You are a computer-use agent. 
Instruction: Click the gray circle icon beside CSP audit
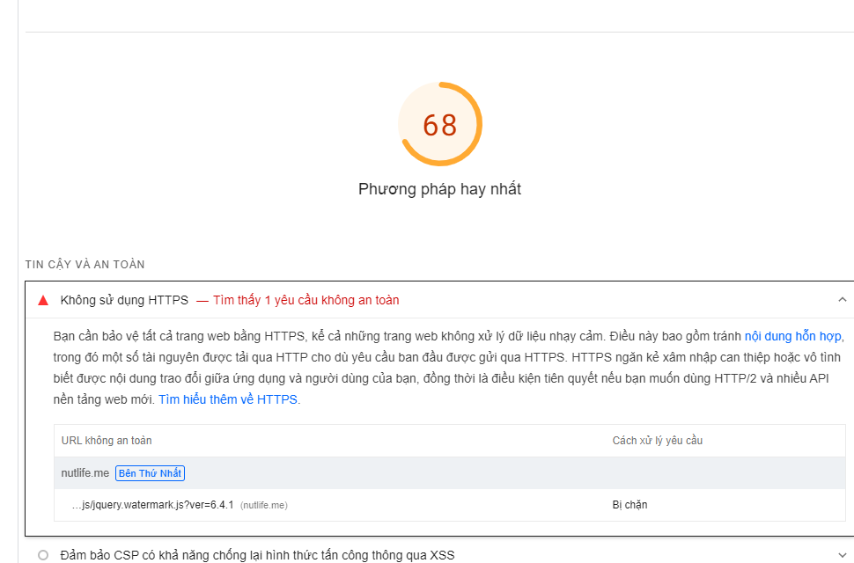(43, 555)
